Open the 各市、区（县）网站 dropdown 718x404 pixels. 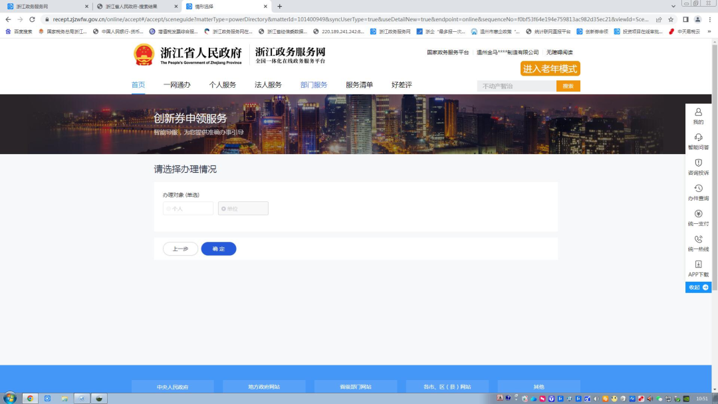(447, 386)
